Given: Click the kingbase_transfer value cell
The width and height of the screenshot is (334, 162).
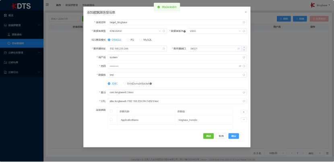Looking at the screenshot, I should (x=204, y=120).
